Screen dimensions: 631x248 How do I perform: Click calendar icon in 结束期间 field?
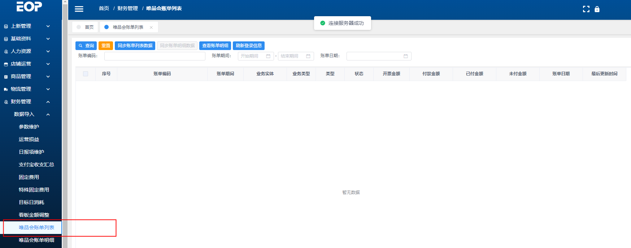[x=308, y=56]
